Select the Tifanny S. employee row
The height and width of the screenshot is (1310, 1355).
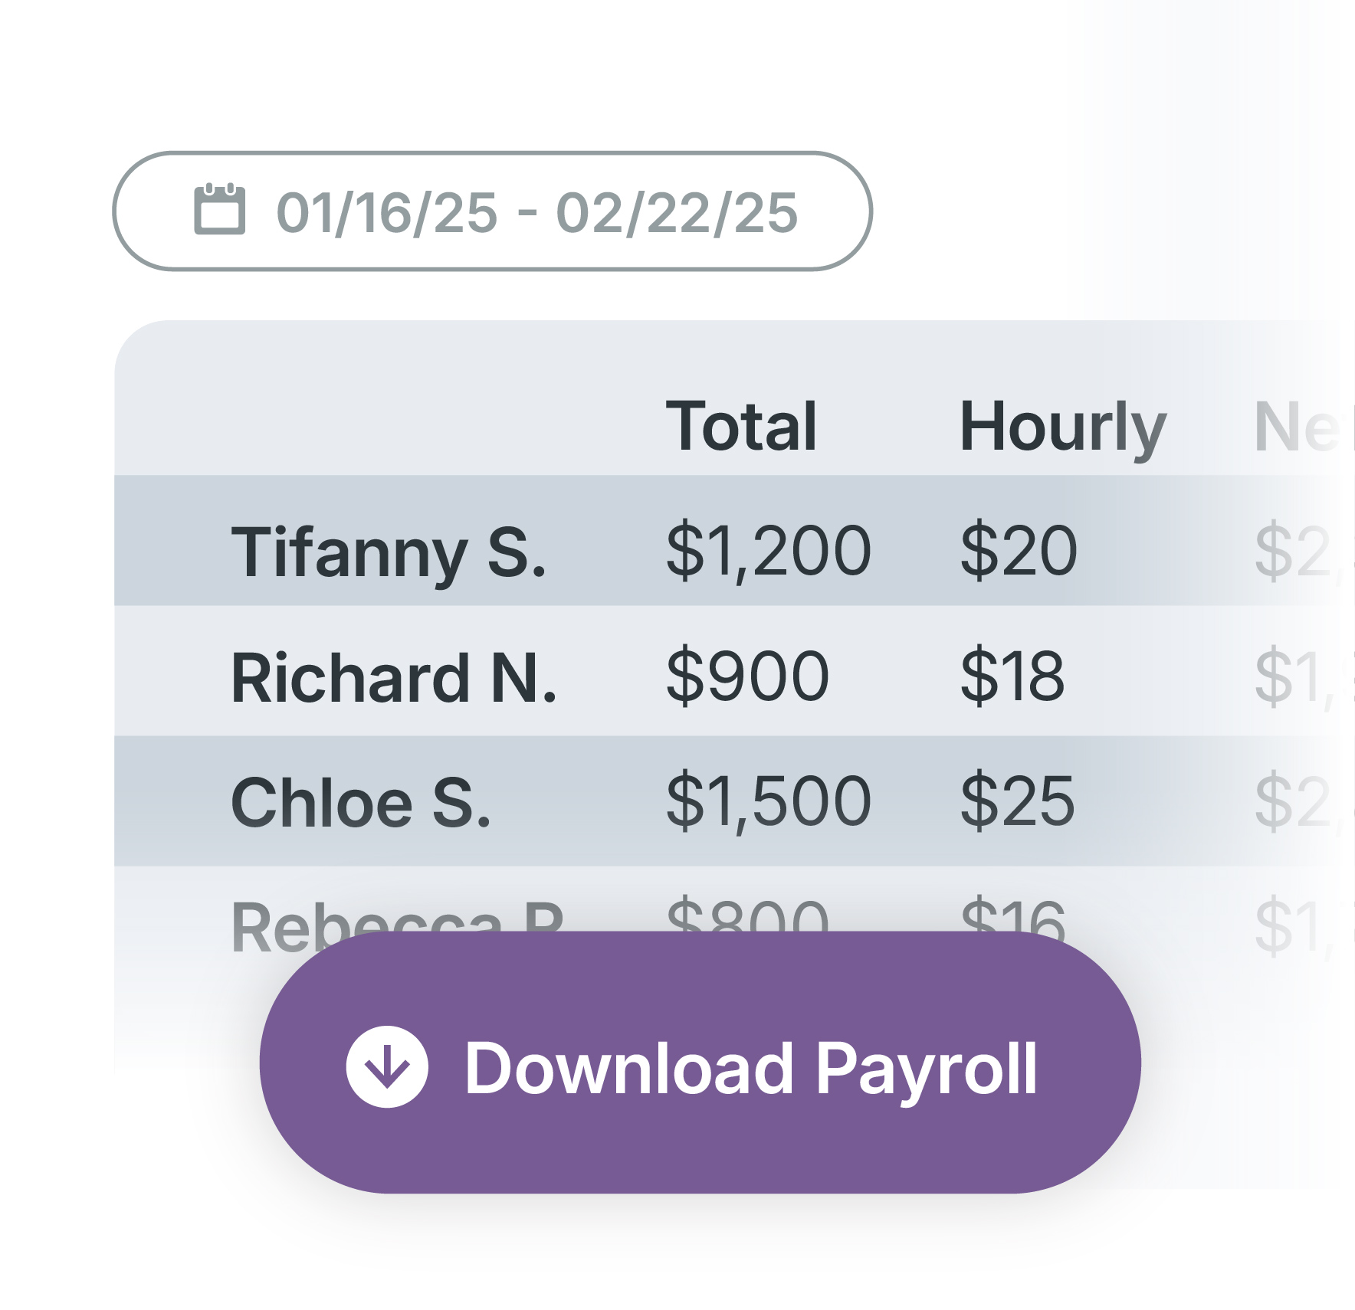point(389,552)
